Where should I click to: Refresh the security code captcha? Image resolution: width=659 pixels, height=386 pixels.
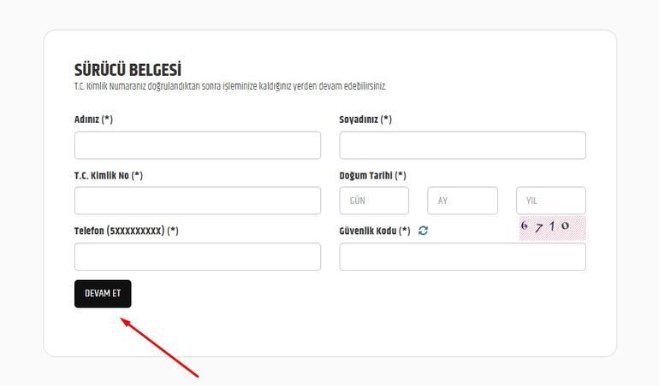[x=423, y=231]
